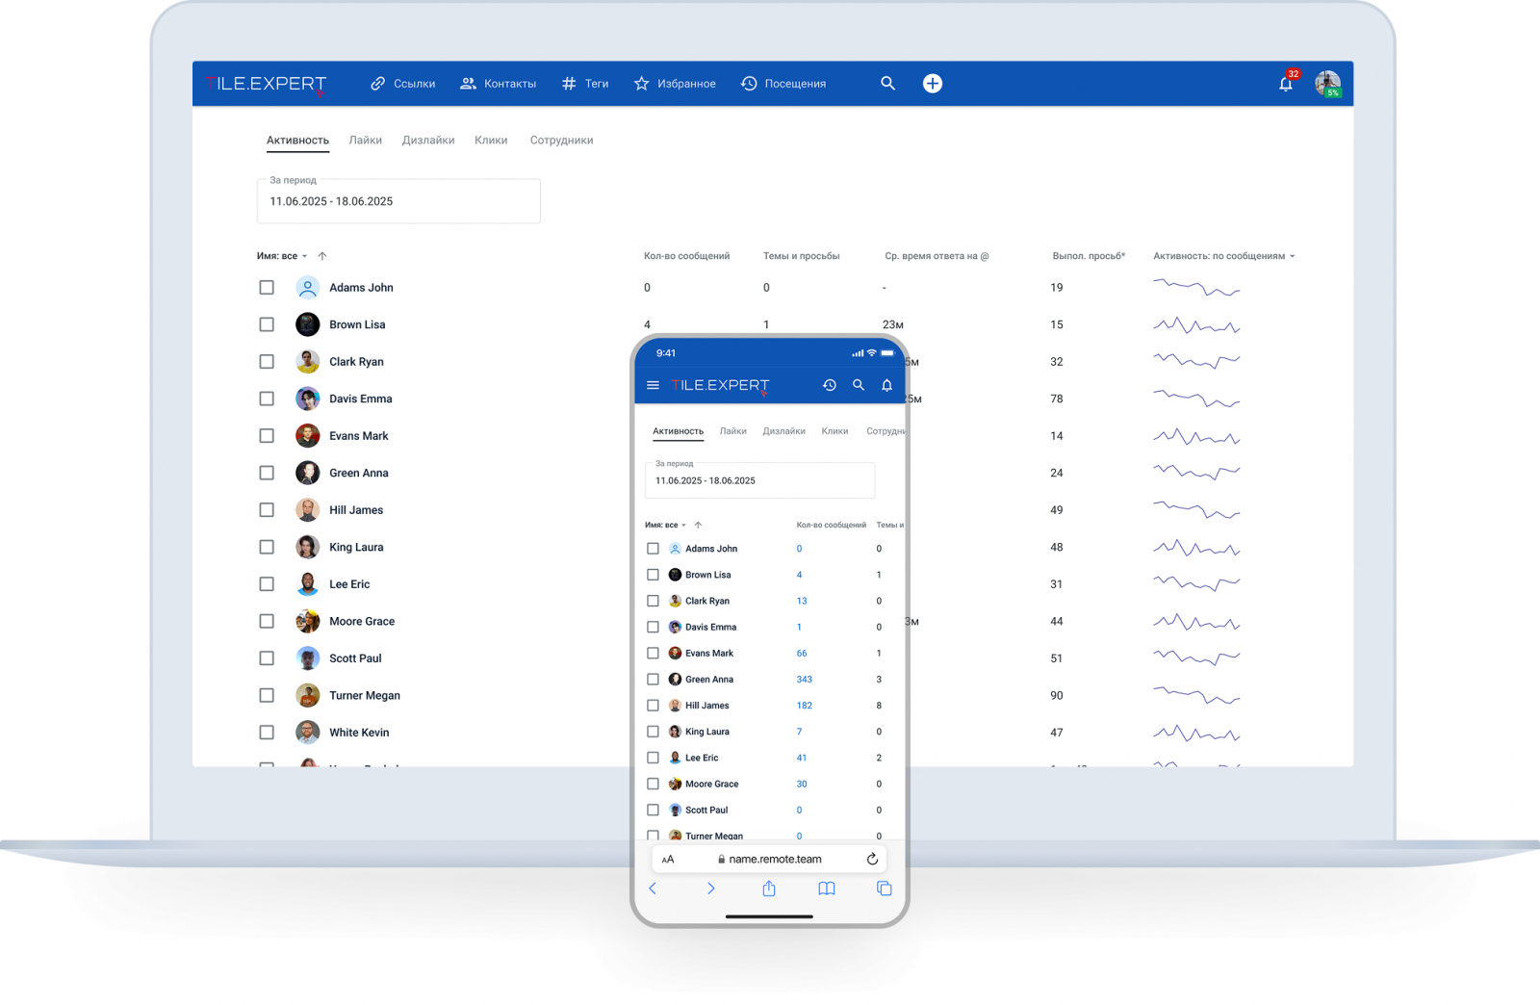Click the sort arrow next to Имя: все
This screenshot has height=1005, width=1540.
[x=322, y=256]
